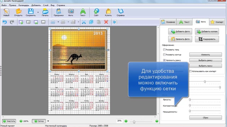Click the Насыщенность saturation slider
This screenshot has width=227, height=127.
(205, 111)
